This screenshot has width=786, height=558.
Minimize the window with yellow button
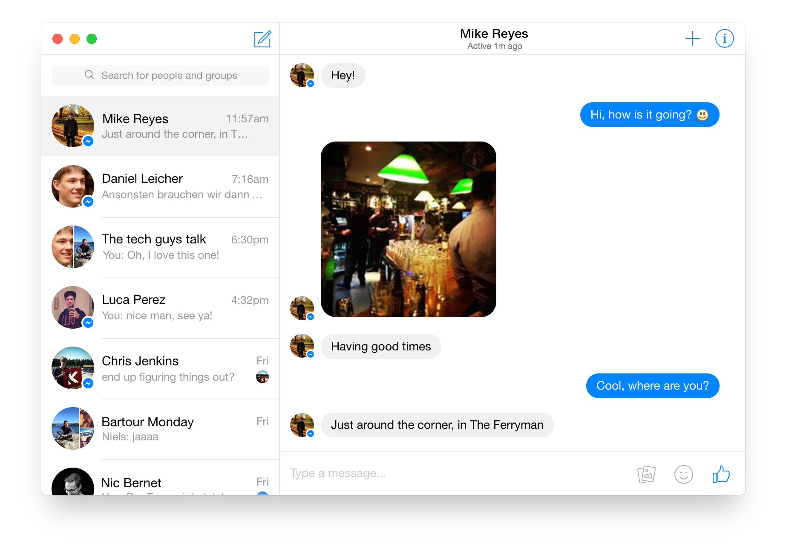point(75,39)
